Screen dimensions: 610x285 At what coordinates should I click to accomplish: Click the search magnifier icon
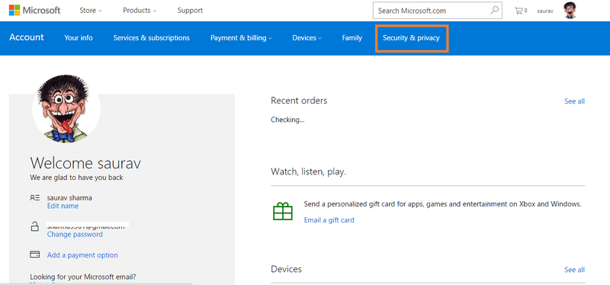494,11
